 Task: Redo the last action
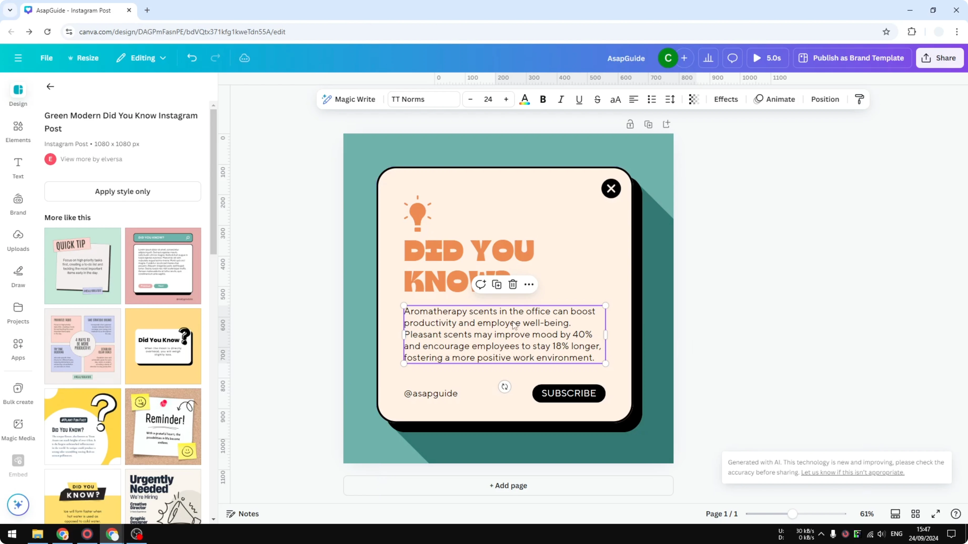tap(215, 58)
